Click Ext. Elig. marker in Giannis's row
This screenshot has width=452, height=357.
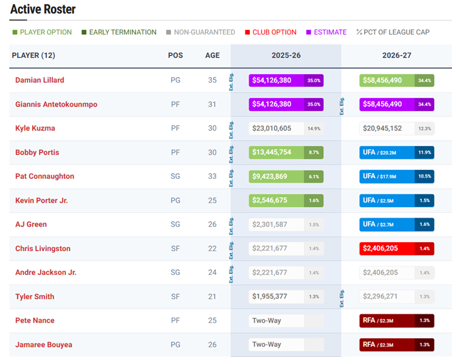click(342, 106)
